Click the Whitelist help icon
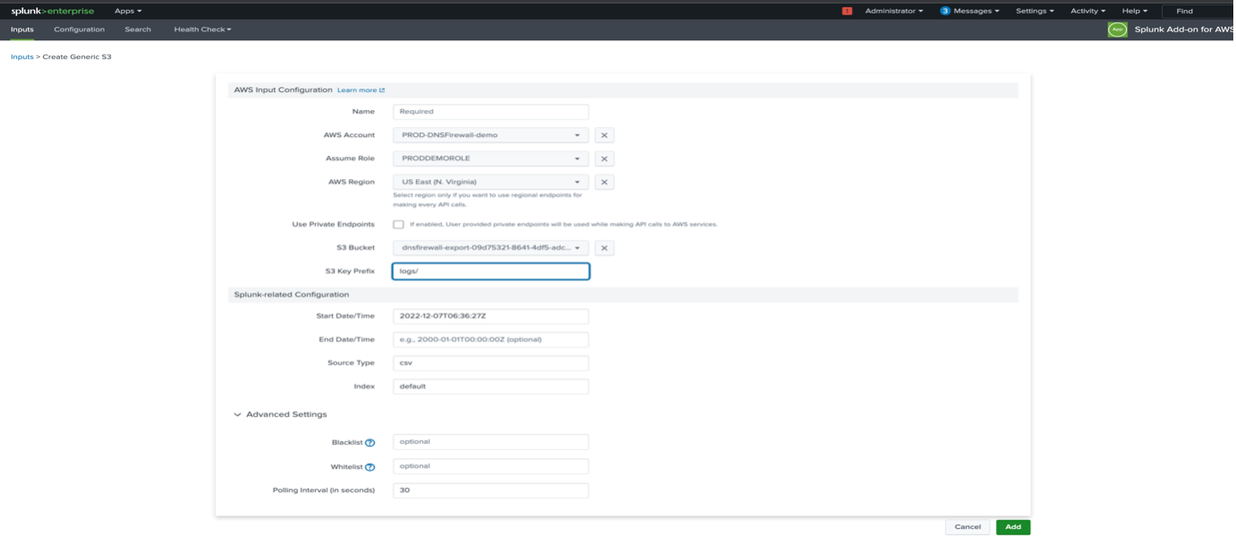This screenshot has width=1236, height=555. click(371, 465)
